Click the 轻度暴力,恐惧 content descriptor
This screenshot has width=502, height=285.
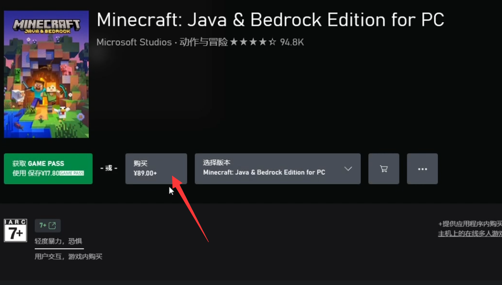pos(58,241)
